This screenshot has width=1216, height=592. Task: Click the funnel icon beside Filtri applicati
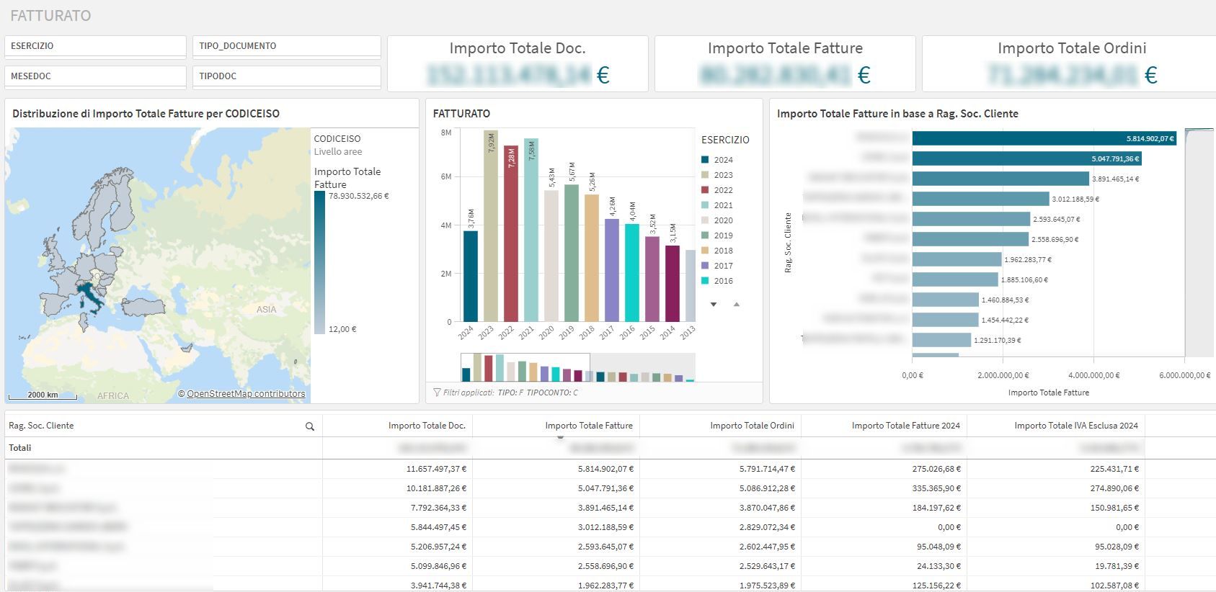(437, 393)
